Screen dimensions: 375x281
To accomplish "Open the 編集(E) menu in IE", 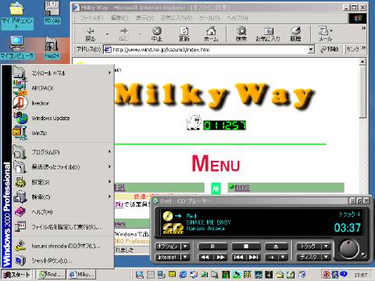I will click(x=120, y=18).
